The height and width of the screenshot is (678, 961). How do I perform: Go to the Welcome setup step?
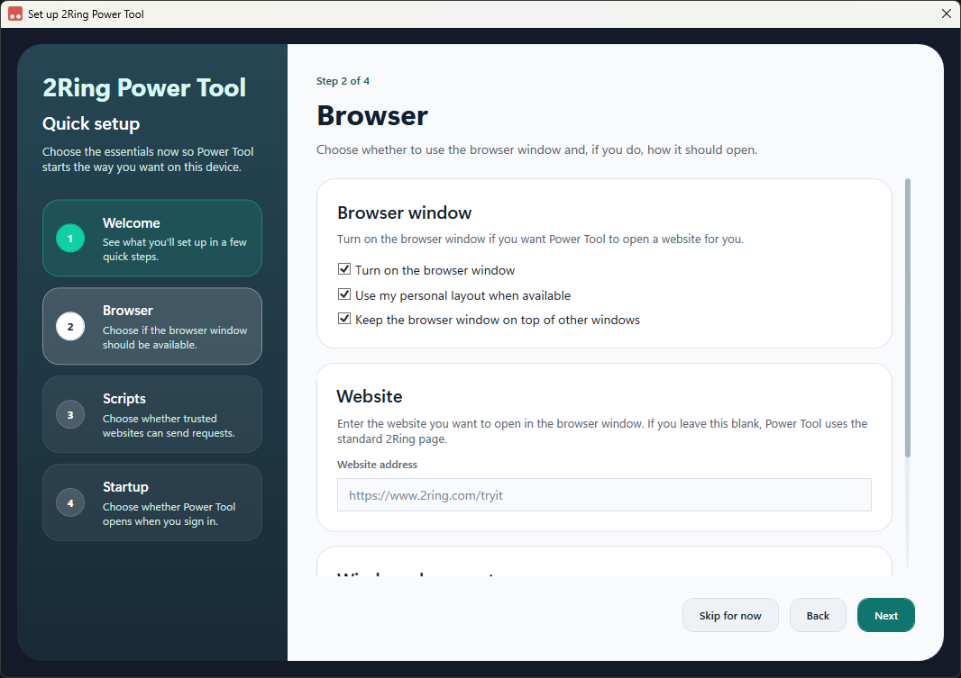[x=152, y=238]
